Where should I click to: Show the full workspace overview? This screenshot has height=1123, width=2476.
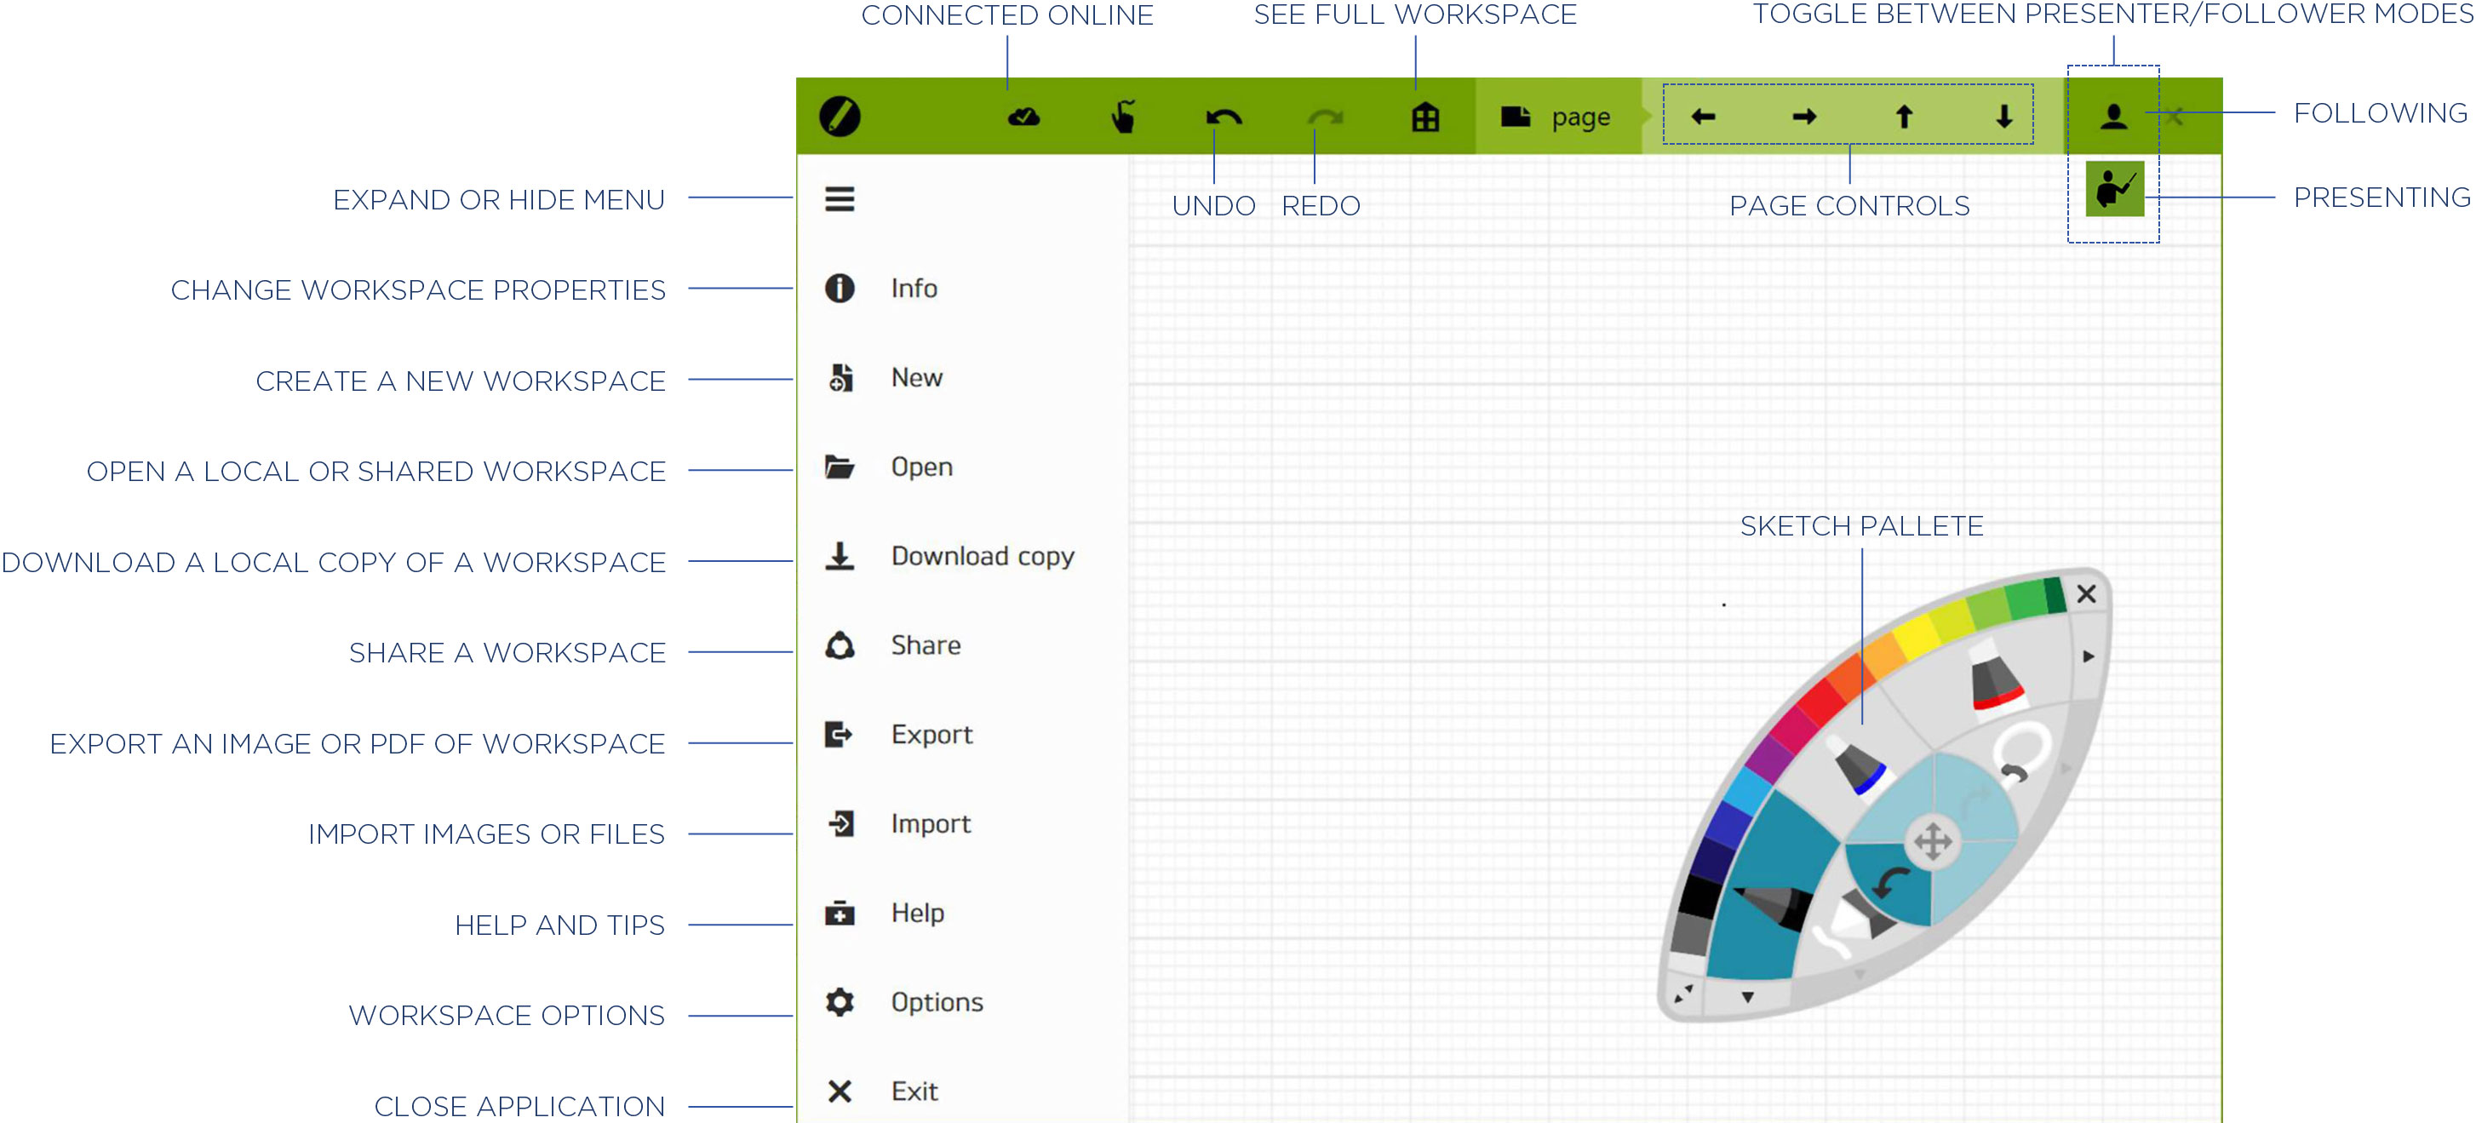click(1424, 117)
